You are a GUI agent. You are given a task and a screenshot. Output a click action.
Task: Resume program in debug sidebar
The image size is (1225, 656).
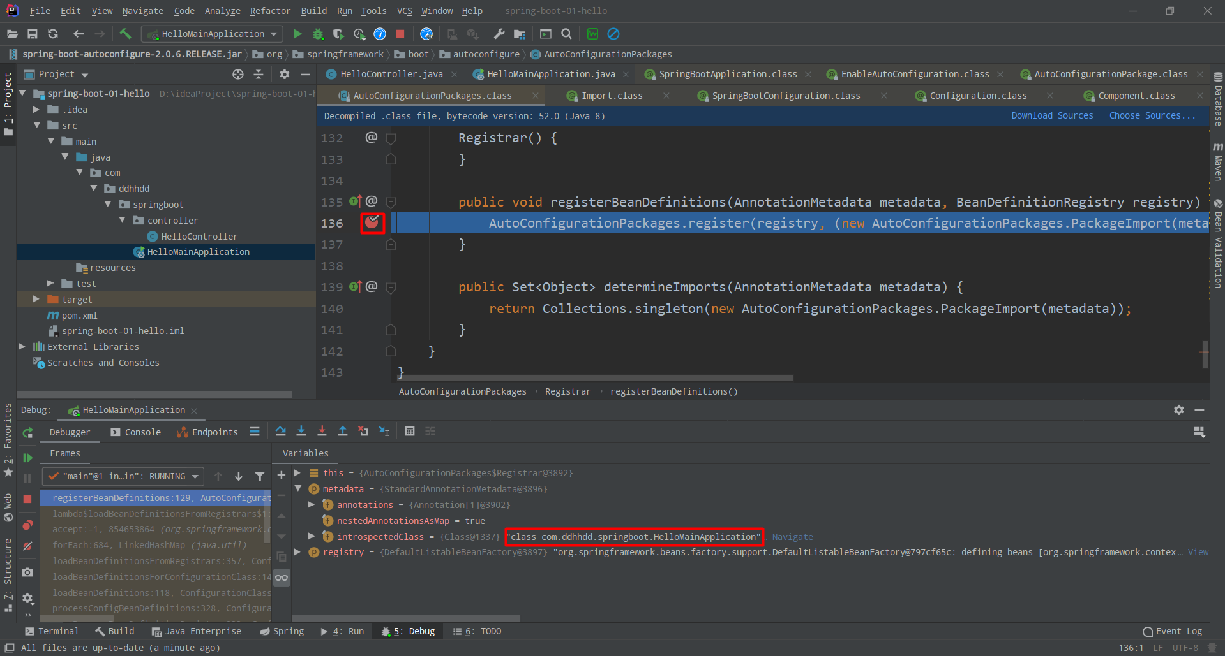pyautogui.click(x=27, y=458)
